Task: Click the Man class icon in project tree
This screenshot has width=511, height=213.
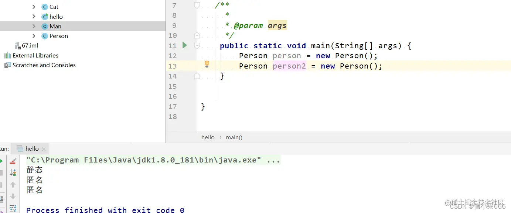Action: coord(45,26)
